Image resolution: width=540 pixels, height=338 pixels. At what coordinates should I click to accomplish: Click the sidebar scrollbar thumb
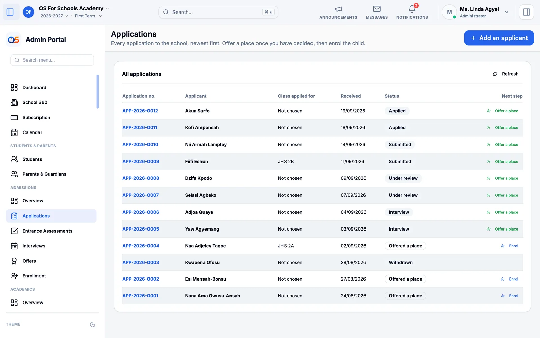pos(98,92)
